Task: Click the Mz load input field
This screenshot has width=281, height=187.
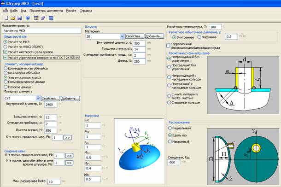Action: pyautogui.click(x=93, y=179)
